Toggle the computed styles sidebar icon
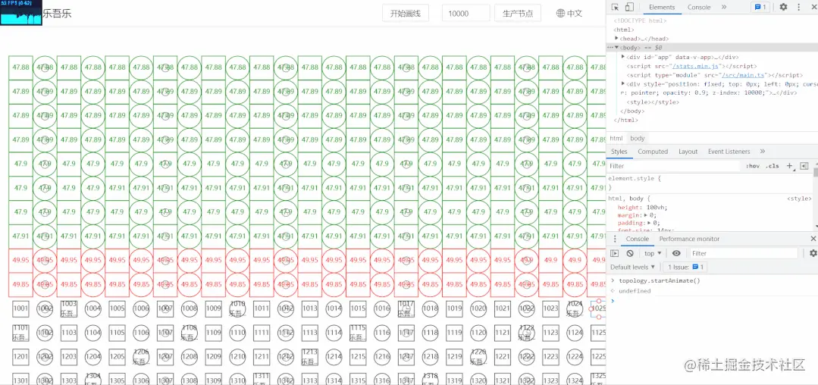Viewport: 818px width, 385px height. [x=804, y=166]
